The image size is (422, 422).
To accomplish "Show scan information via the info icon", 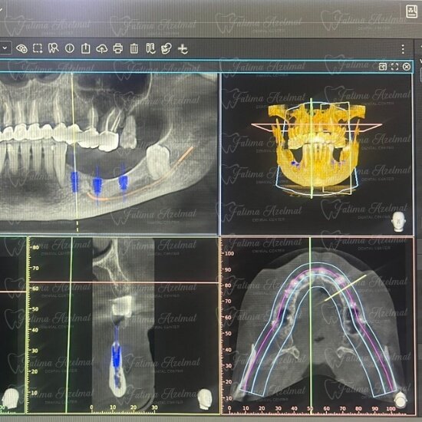I will point(70,48).
